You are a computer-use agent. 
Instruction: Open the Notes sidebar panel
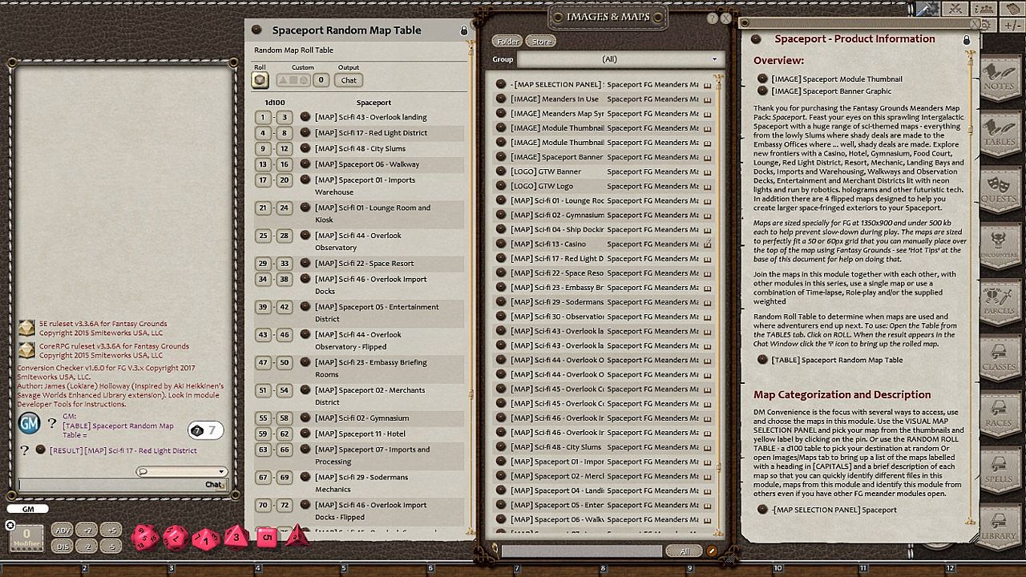999,78
